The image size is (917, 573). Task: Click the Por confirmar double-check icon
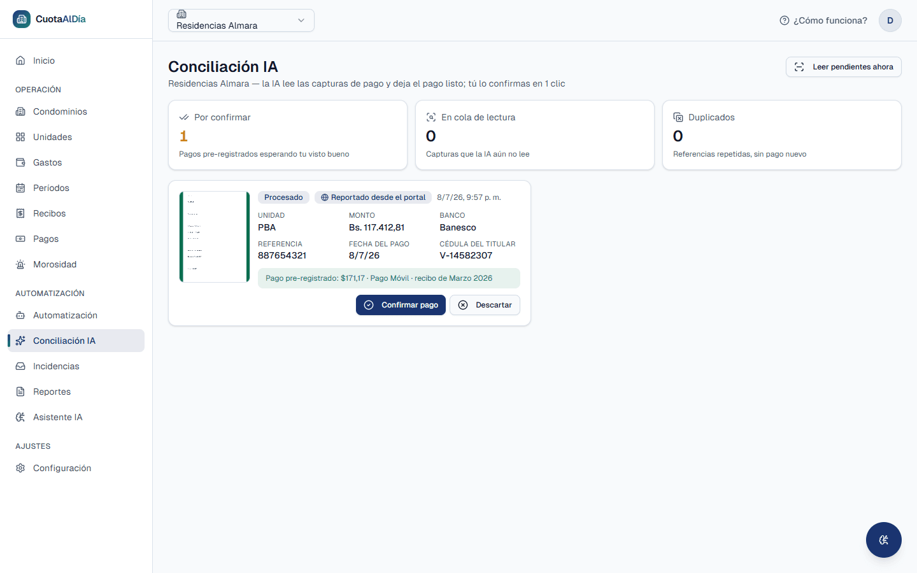(x=184, y=117)
